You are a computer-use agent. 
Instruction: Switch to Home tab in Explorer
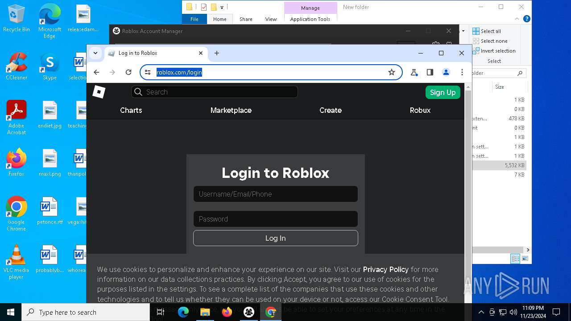coord(219,19)
